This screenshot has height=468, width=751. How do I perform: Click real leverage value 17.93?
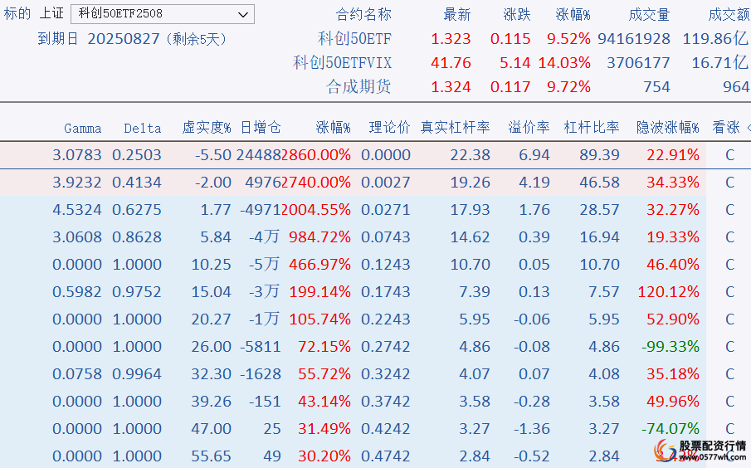(x=470, y=210)
